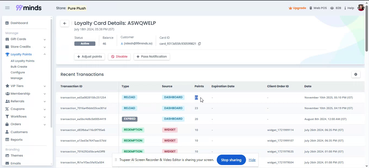Open the user profile avatar
Screen dimensions: 369x168
click(x=361, y=8)
